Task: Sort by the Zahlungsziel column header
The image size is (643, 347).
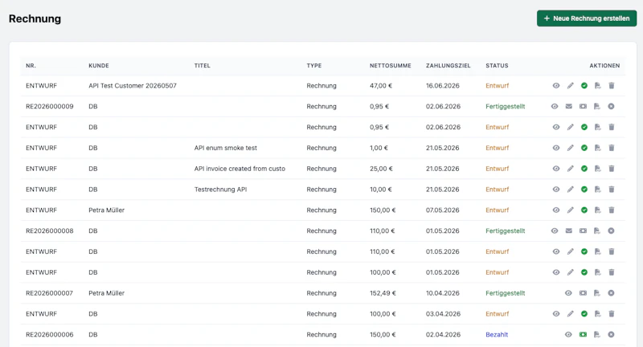Action: tap(448, 66)
